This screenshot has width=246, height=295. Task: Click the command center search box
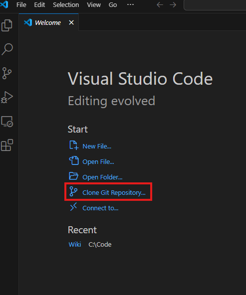coord(215,5)
